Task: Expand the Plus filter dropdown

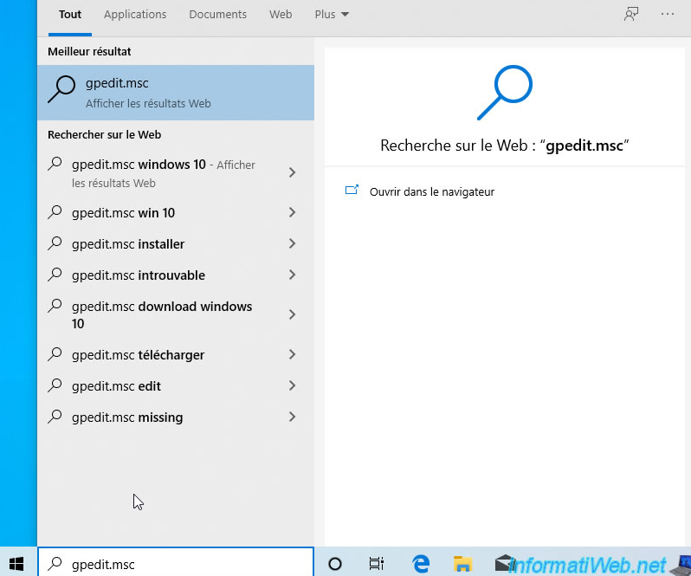Action: (332, 15)
